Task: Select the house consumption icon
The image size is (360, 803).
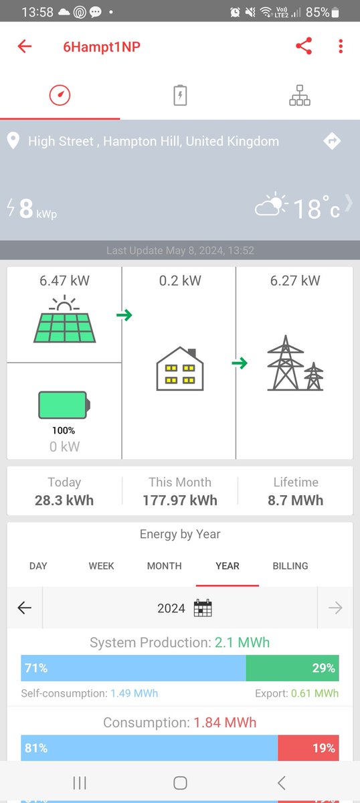Action: coord(179,369)
